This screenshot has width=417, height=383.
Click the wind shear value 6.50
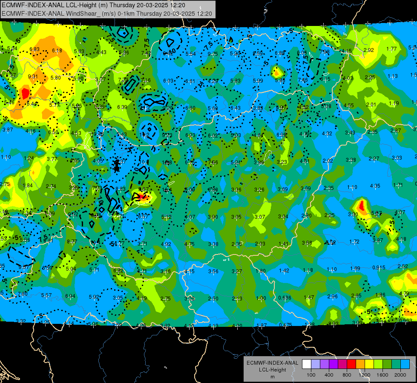click(53, 132)
